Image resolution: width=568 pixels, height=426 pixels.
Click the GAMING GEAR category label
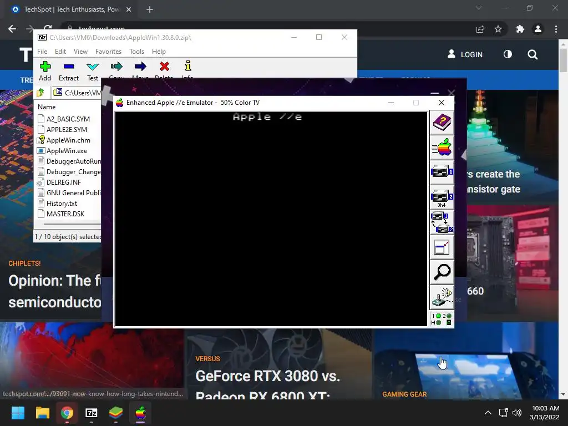(404, 394)
